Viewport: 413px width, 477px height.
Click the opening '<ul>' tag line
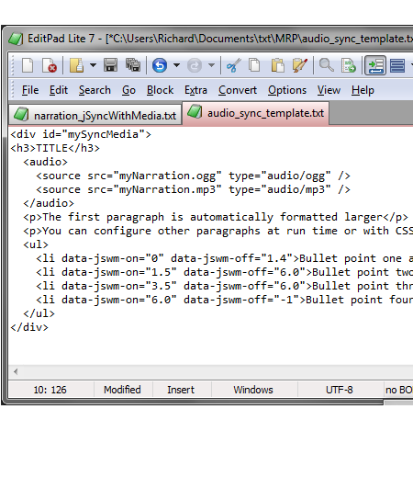coord(36,244)
